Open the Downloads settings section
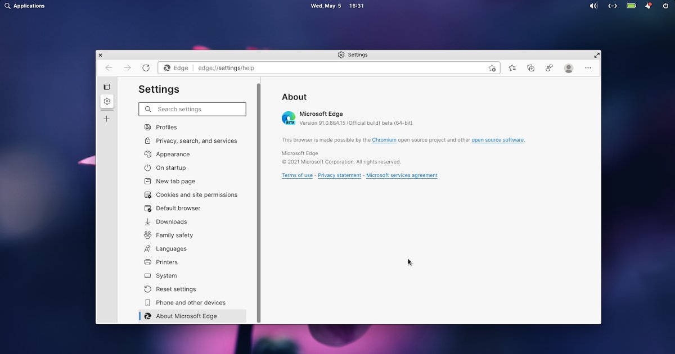This screenshot has width=675, height=354. point(171,221)
